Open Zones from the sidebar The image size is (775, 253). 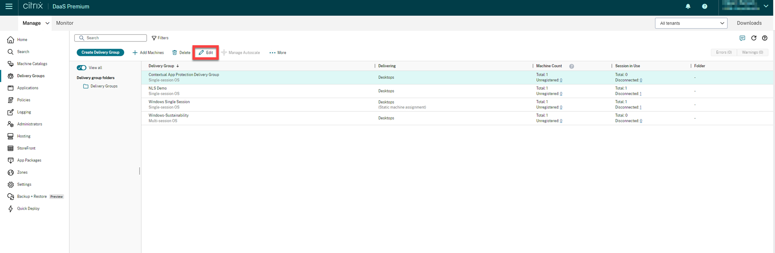coord(22,172)
